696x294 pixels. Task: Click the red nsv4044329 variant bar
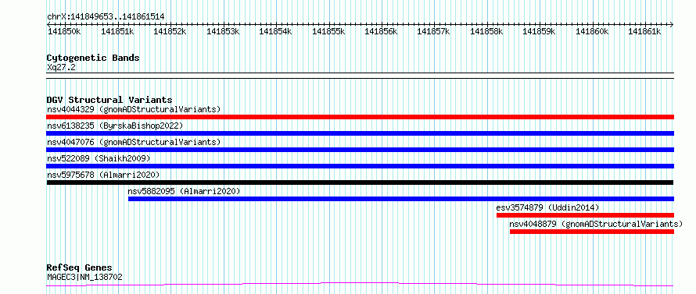pos(360,117)
